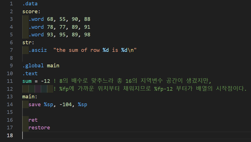This screenshot has width=251, height=142.
Task: Click the .asciz directive
Action: [x=38, y=50]
